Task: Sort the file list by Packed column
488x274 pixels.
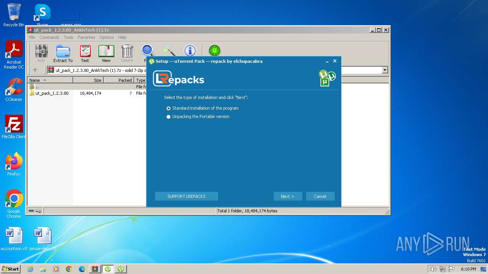Action: 119,80
